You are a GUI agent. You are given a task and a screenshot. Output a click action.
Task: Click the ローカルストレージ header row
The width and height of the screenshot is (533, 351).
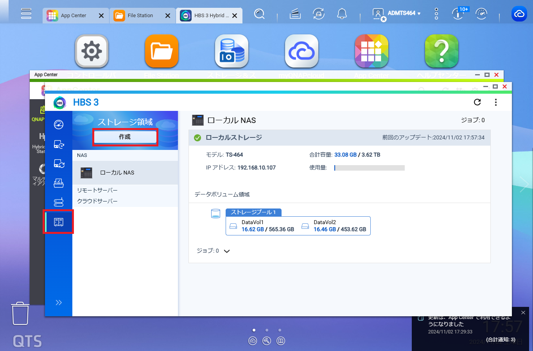coord(339,137)
